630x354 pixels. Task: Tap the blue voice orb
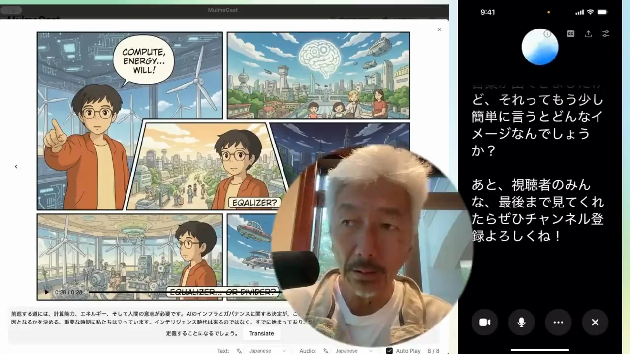click(540, 47)
